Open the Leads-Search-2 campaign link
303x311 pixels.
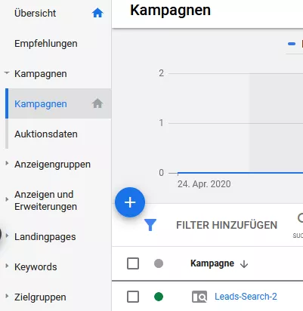click(246, 297)
